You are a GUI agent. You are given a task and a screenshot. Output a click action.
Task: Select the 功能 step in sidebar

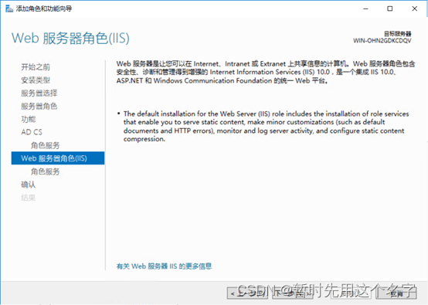tap(29, 119)
